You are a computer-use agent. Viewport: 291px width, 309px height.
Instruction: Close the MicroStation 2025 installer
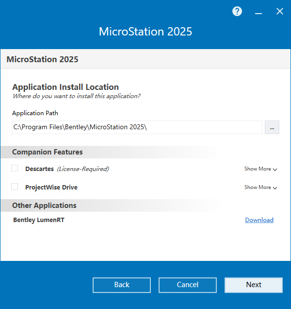[280, 12]
